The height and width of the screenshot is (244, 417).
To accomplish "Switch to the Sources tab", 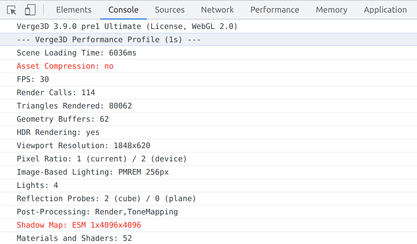I will click(170, 10).
